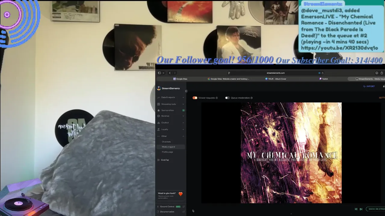Open the Ground Control link
Image resolution: width=385 pixels, height=216 pixels.
167,207
